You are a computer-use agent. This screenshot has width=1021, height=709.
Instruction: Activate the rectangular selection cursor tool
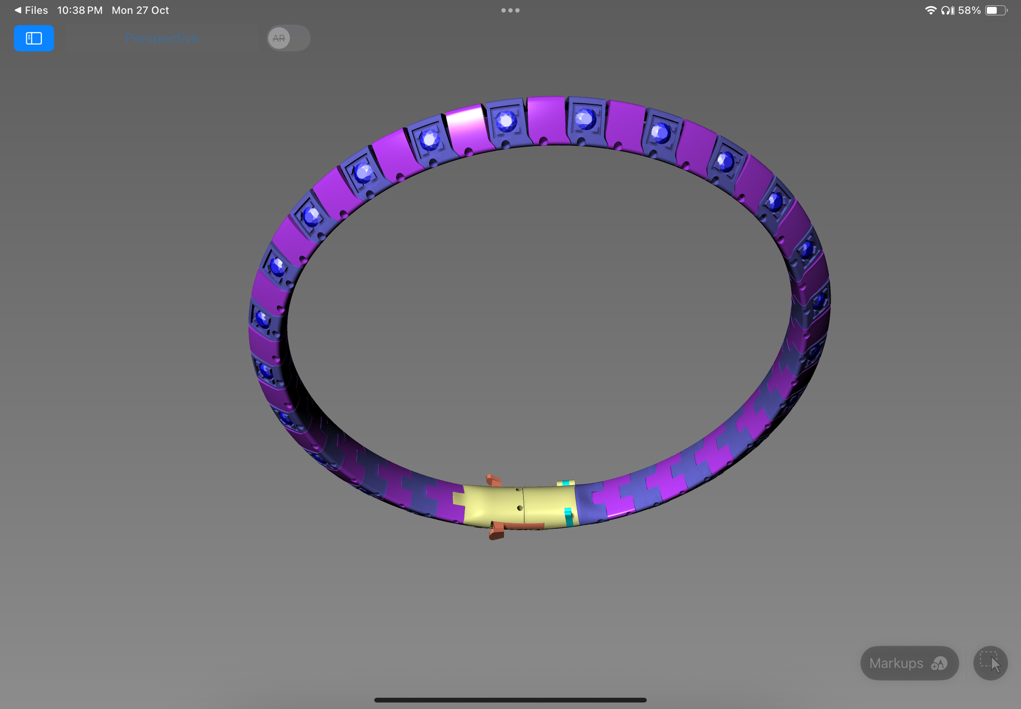(x=990, y=663)
